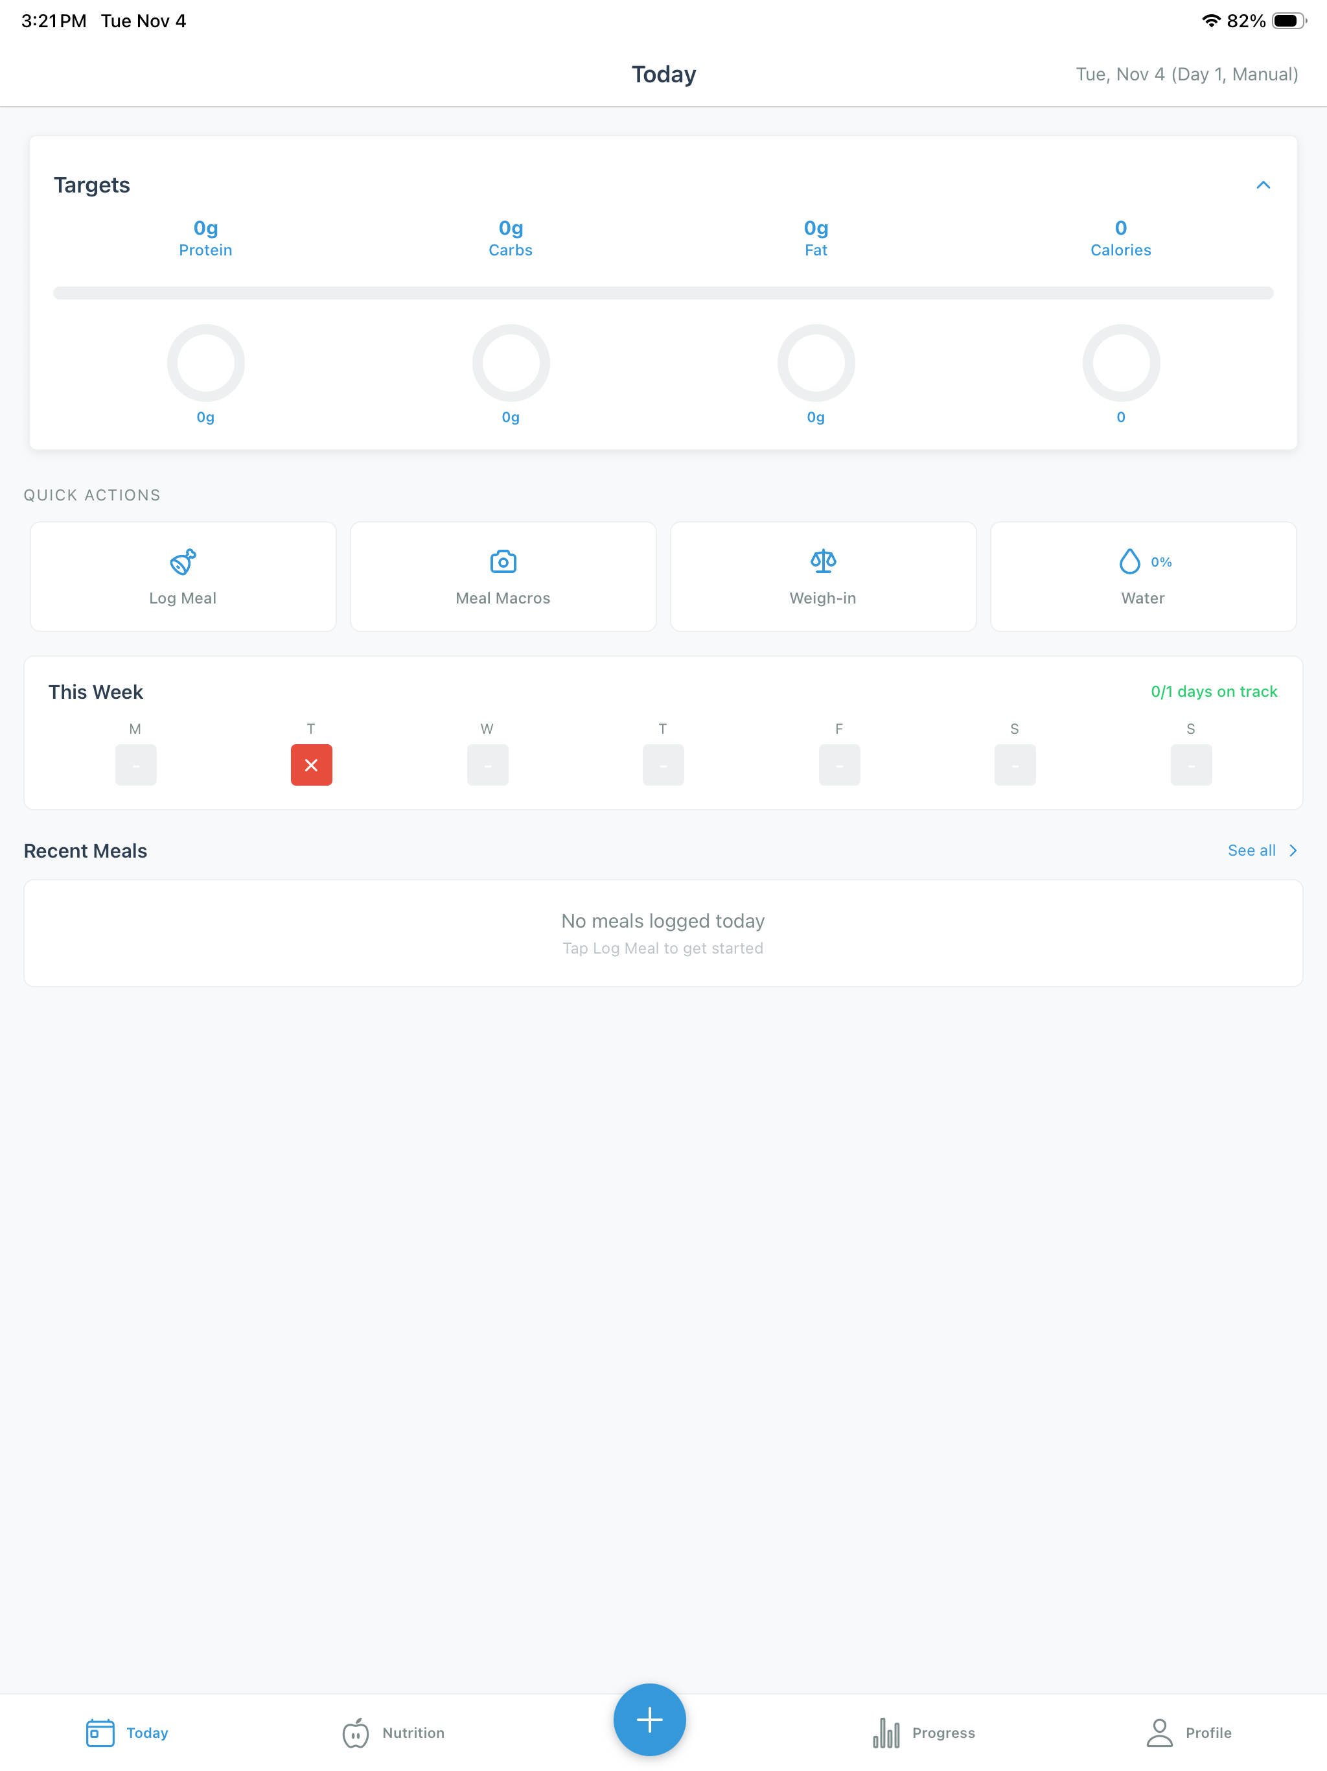Tap the 82% battery percentage text
This screenshot has height=1771, width=1327.
coord(1246,21)
